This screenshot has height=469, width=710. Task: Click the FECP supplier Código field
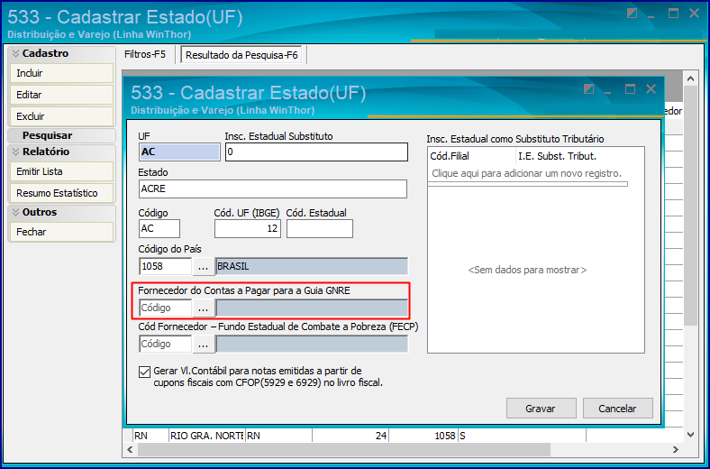tap(165, 345)
